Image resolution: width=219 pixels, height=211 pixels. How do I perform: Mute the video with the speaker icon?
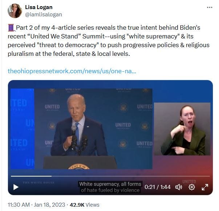tap(179, 187)
